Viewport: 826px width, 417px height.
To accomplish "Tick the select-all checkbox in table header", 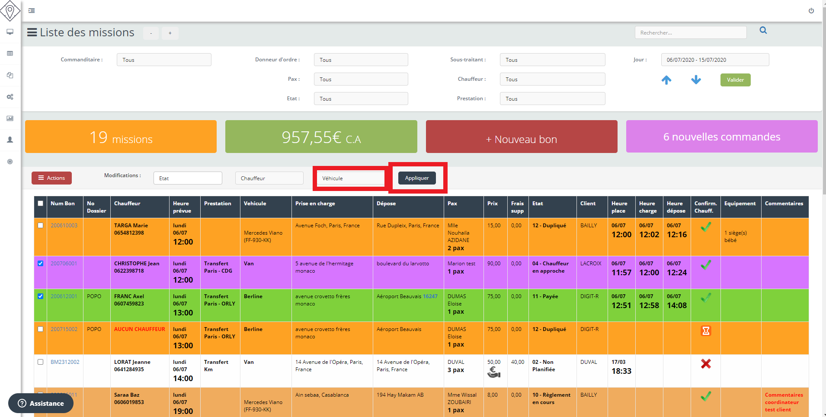I will pos(40,203).
